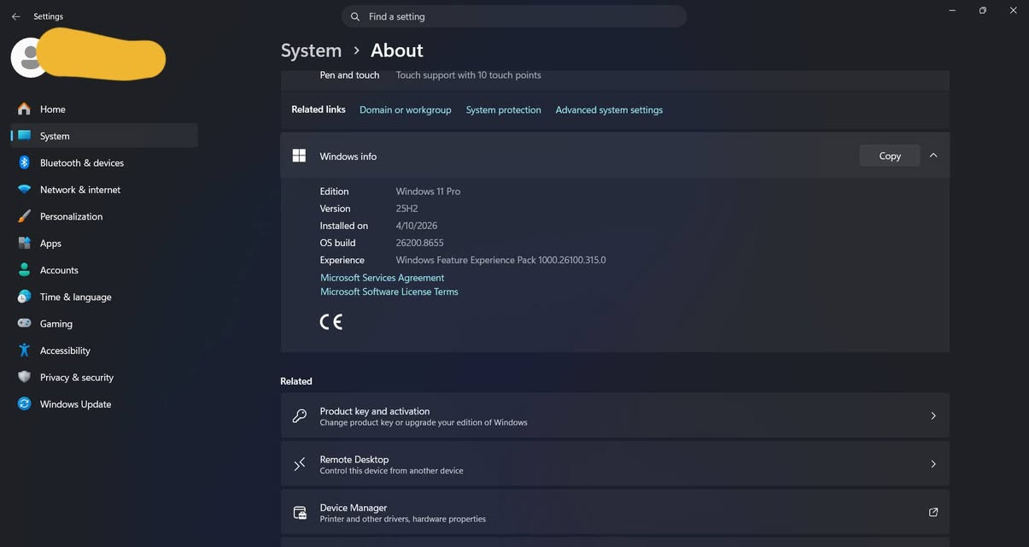
Task: Collapse the Windows info section chevron
Action: 933,156
